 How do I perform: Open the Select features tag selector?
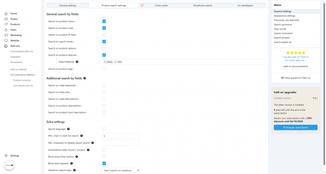(184, 62)
